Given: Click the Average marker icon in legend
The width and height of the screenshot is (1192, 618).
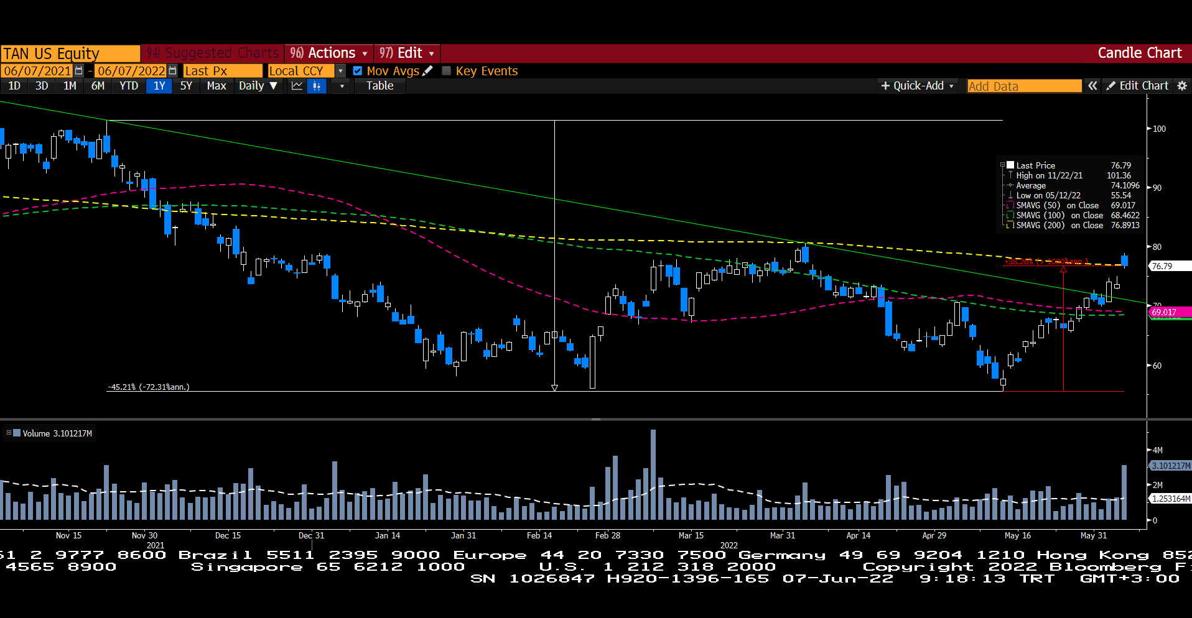Looking at the screenshot, I should coord(1010,185).
